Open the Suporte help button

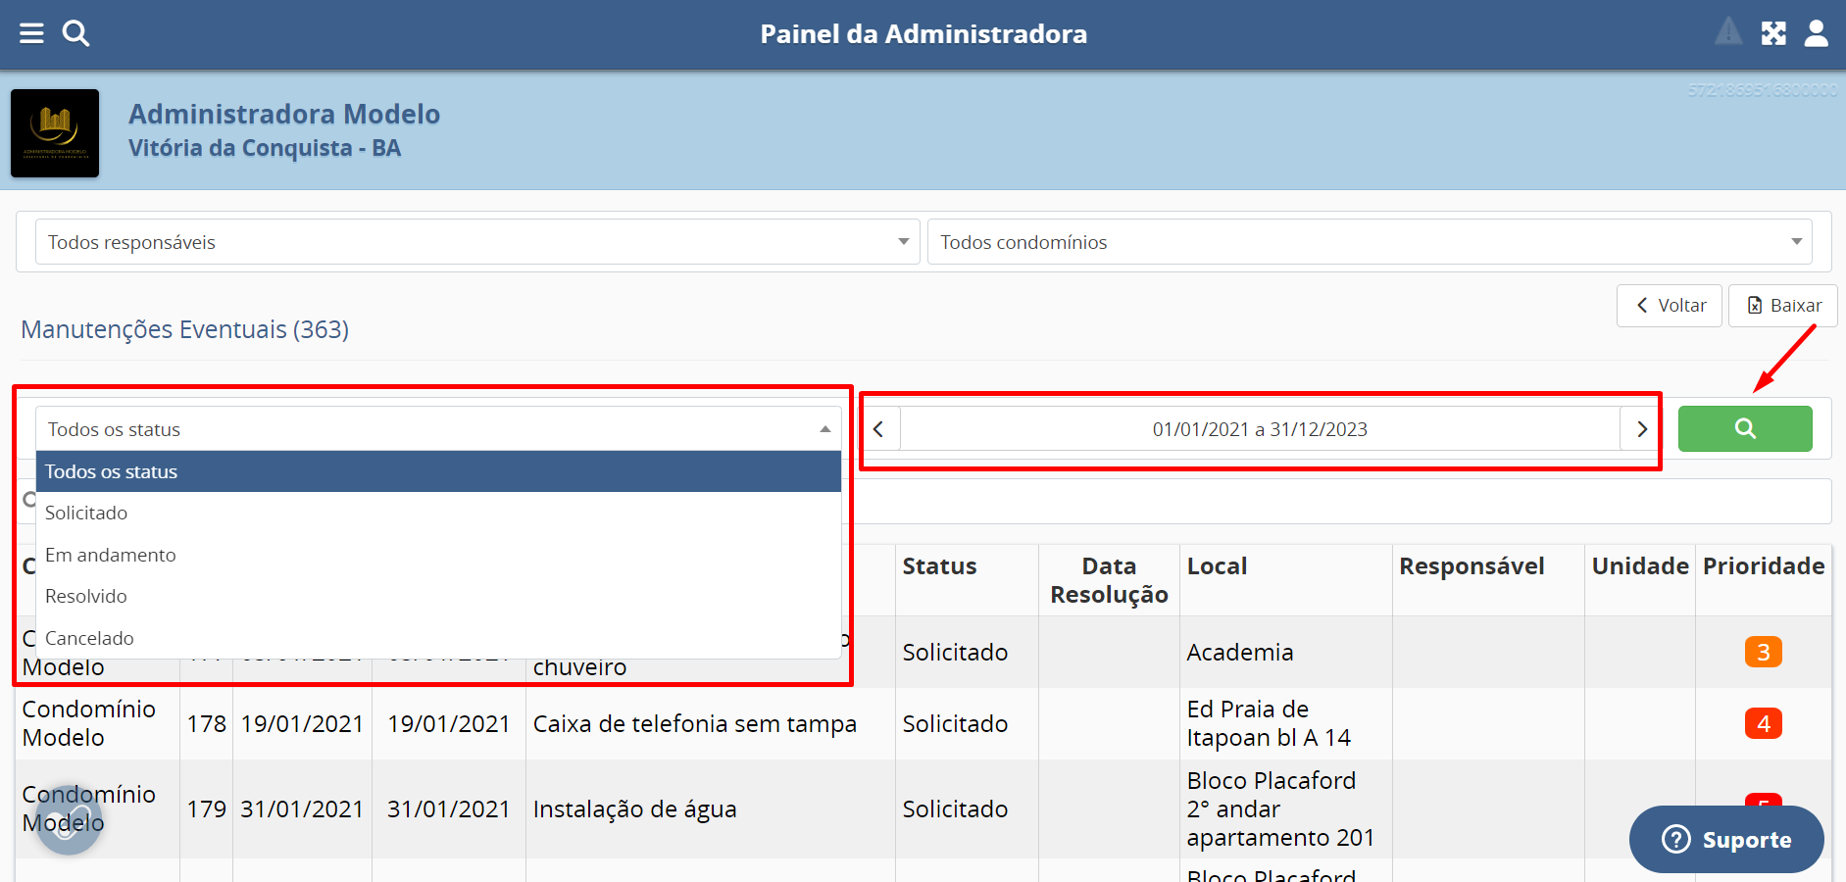pos(1726,840)
